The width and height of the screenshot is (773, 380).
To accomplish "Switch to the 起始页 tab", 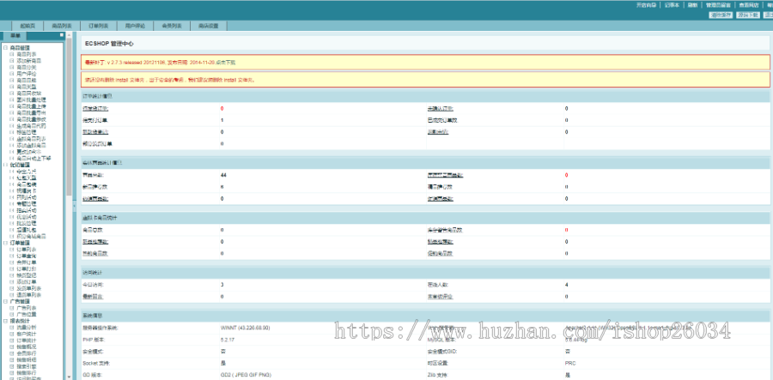I will point(27,26).
